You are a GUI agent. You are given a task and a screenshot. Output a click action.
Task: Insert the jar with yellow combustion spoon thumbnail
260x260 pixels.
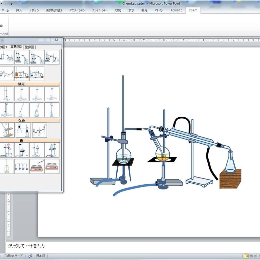click(x=6, y=166)
